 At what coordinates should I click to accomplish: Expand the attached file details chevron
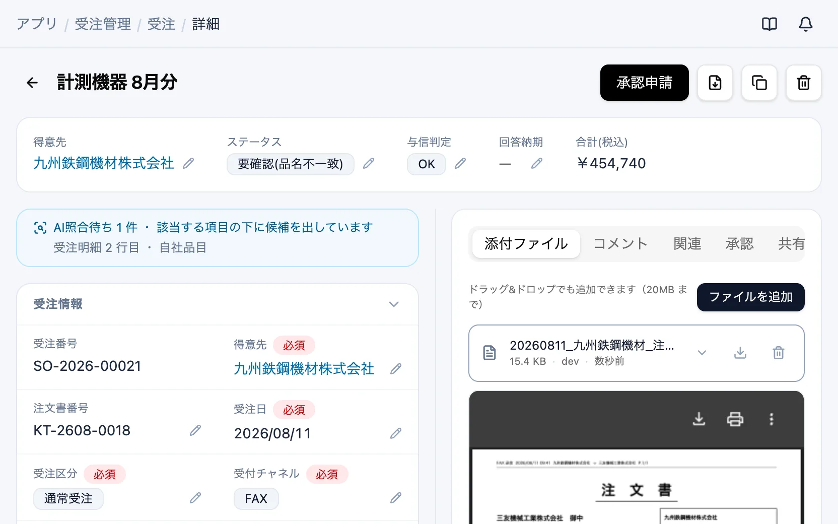click(x=702, y=353)
